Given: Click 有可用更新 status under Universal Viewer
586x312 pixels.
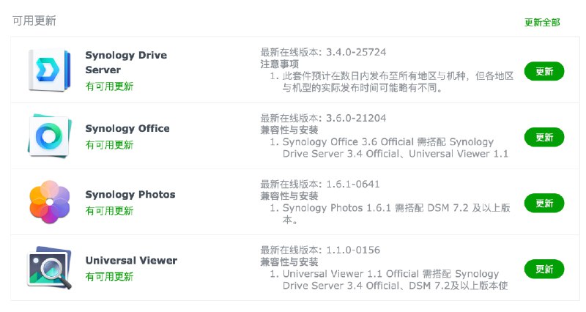Looking at the screenshot, I should pyautogui.click(x=110, y=277).
